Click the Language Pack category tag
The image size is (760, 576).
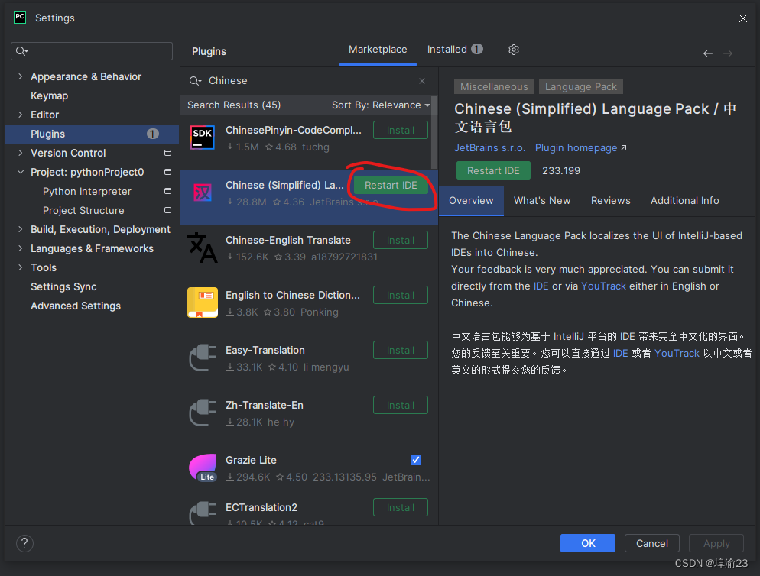click(580, 87)
